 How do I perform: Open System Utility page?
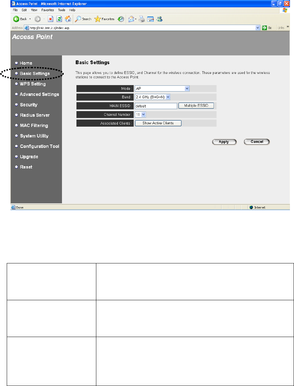pos(34,136)
